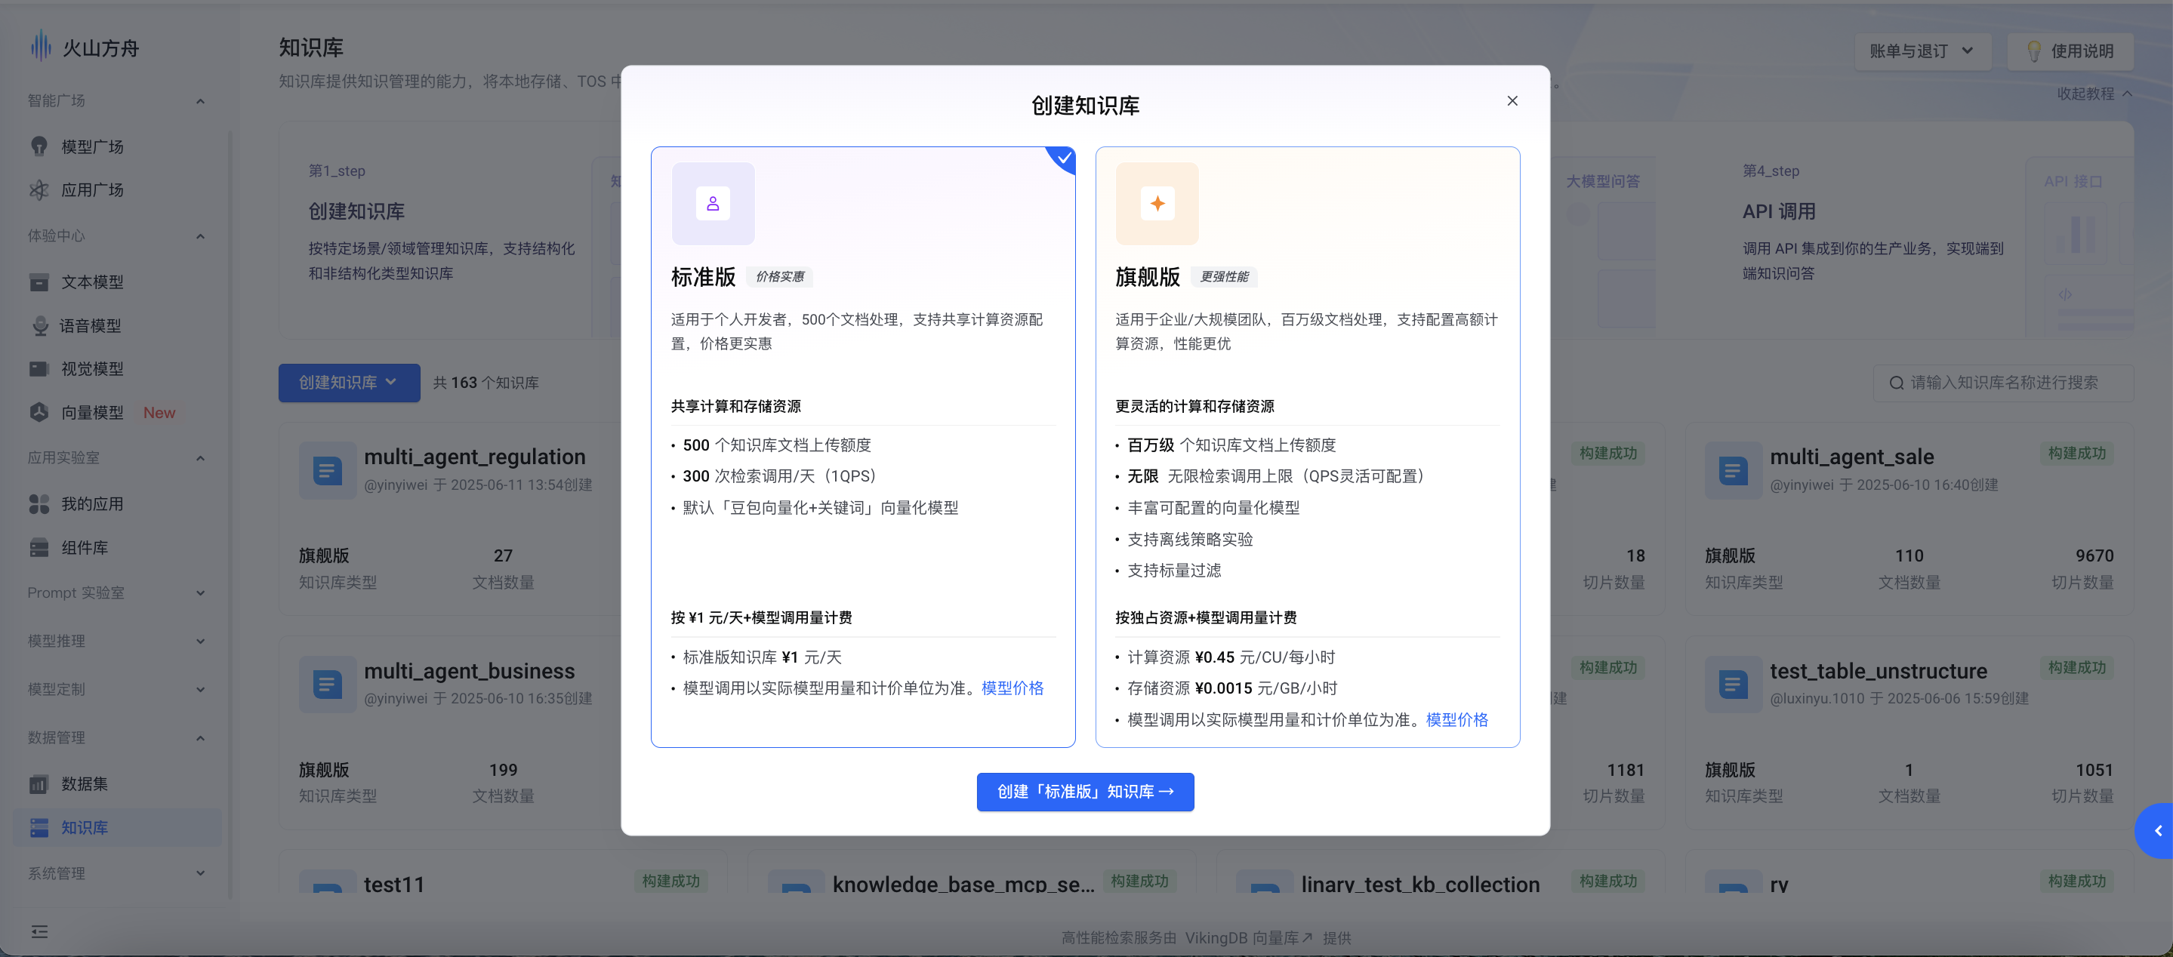Image resolution: width=2173 pixels, height=957 pixels.
Task: Click the 标准版 person icon tile
Action: [713, 203]
